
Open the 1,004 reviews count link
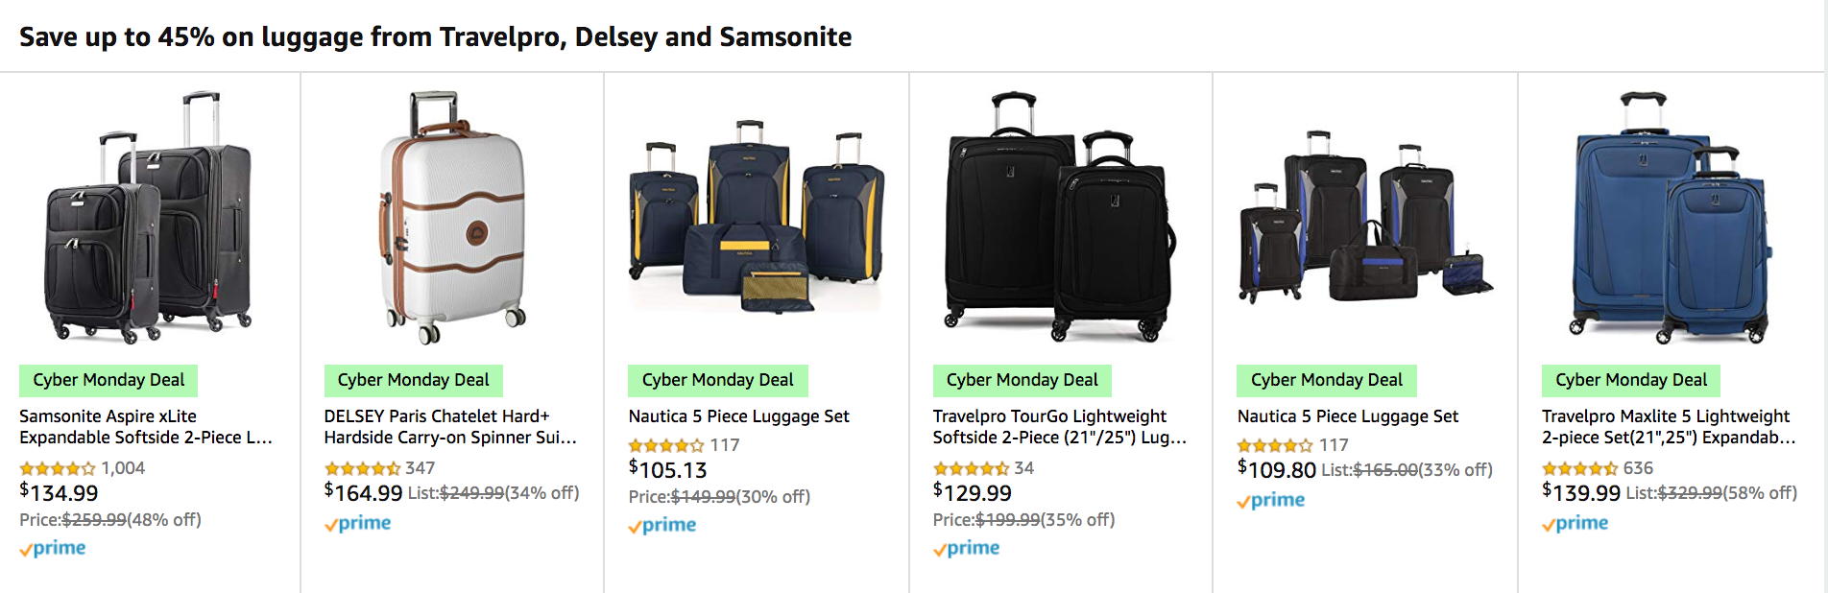pyautogui.click(x=123, y=468)
